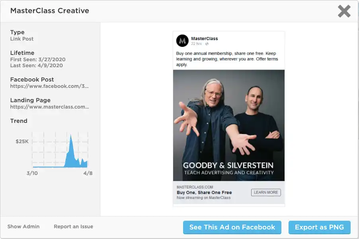Click Show Admin link
The width and height of the screenshot is (359, 239).
(23, 226)
